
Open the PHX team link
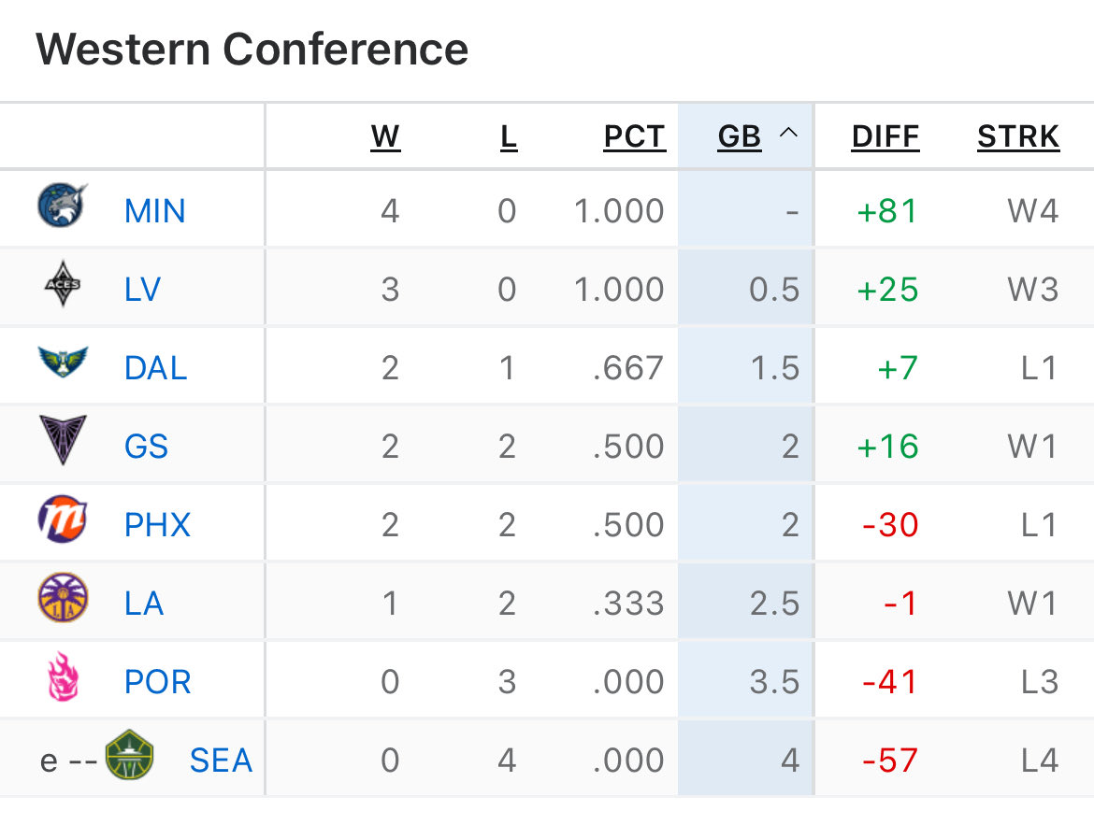click(157, 524)
